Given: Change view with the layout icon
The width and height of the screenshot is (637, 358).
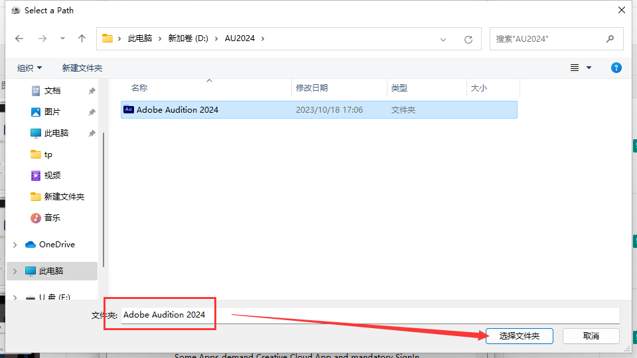Looking at the screenshot, I should coord(575,68).
